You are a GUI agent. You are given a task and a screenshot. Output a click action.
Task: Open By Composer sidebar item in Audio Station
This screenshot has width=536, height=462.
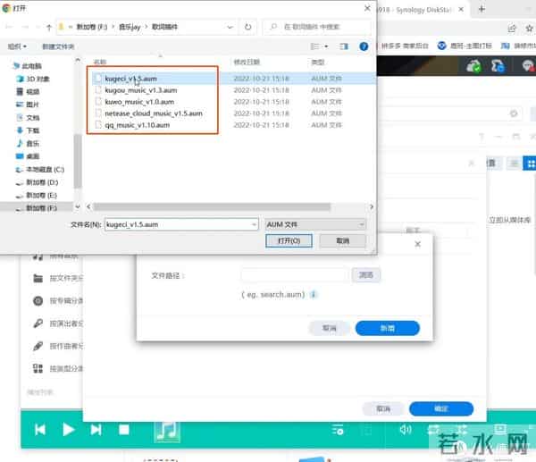58,346
